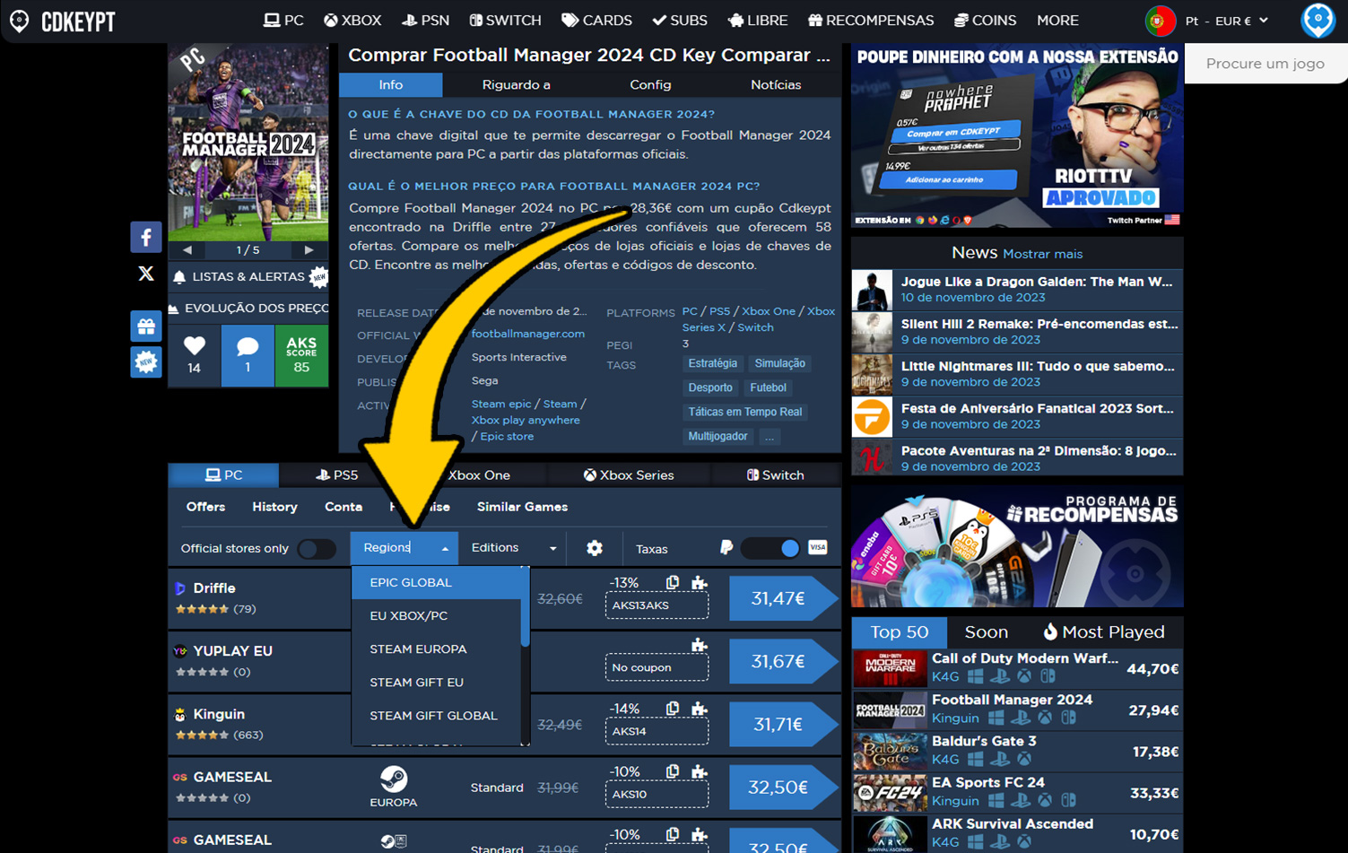Copy the Driffle coupon code AKS13AKS
Image resolution: width=1348 pixels, height=853 pixels.
click(673, 583)
